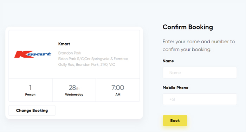The width and height of the screenshot is (246, 132).
Task: Select the 7:00 AM time cell
Action: pyautogui.click(x=118, y=90)
